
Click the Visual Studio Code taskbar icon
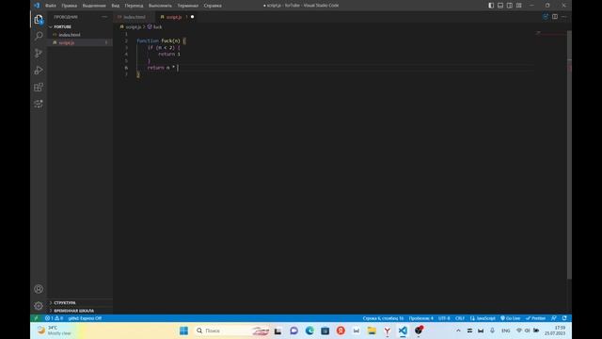[x=403, y=331]
